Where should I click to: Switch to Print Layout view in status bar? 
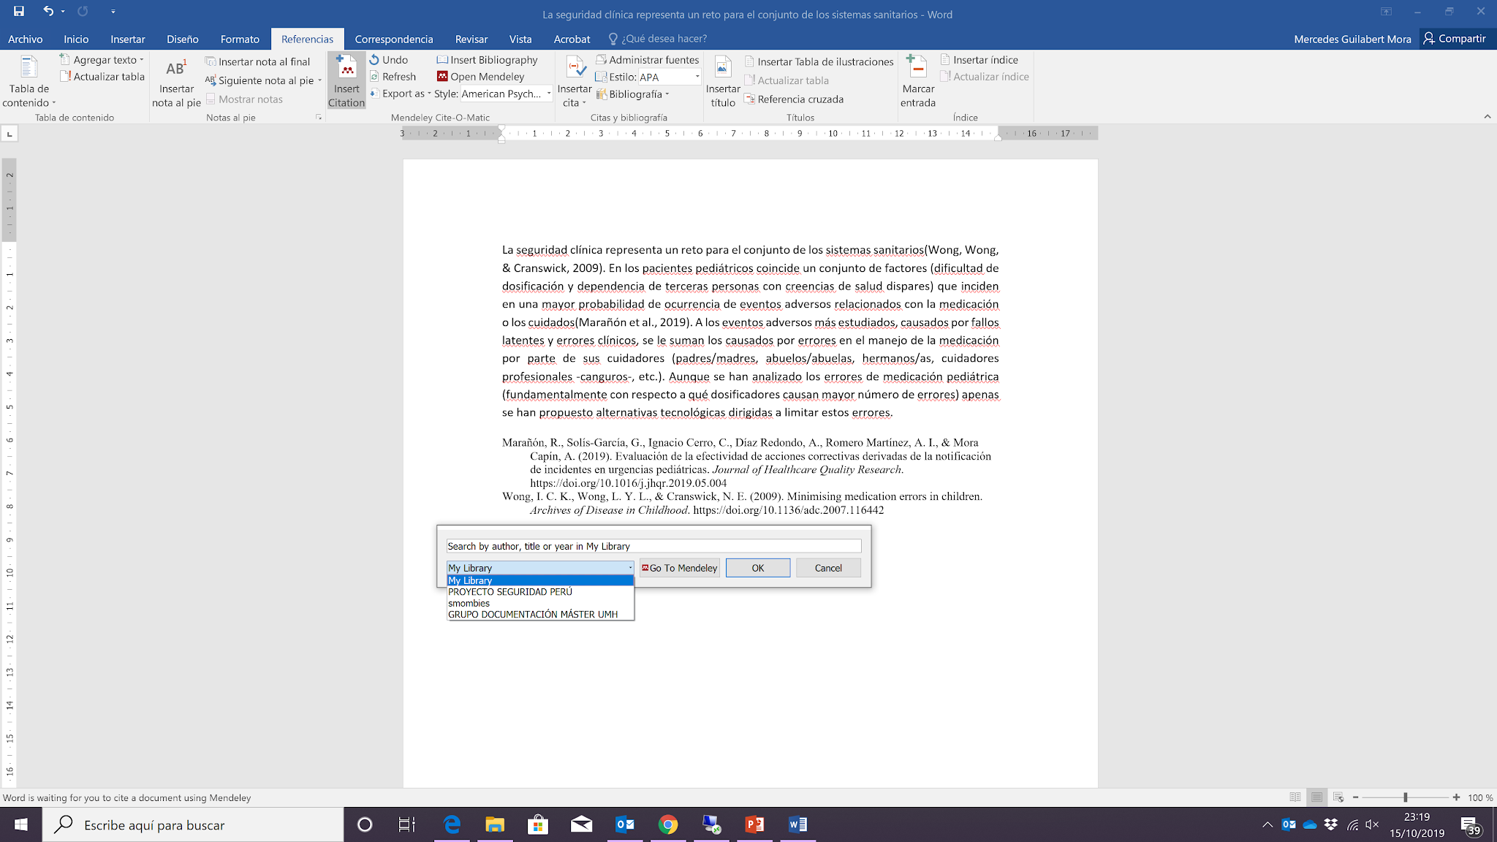click(x=1316, y=797)
